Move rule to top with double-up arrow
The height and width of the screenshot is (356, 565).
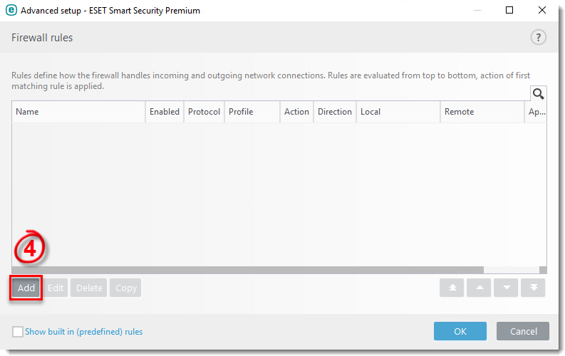point(452,288)
